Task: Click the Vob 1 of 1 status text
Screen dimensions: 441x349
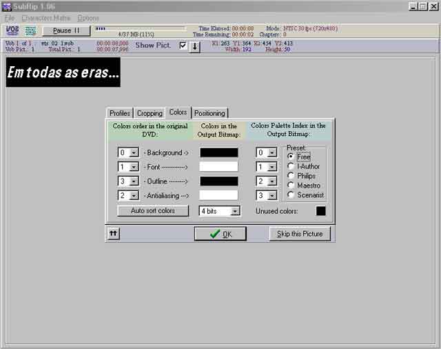Action: coord(19,43)
